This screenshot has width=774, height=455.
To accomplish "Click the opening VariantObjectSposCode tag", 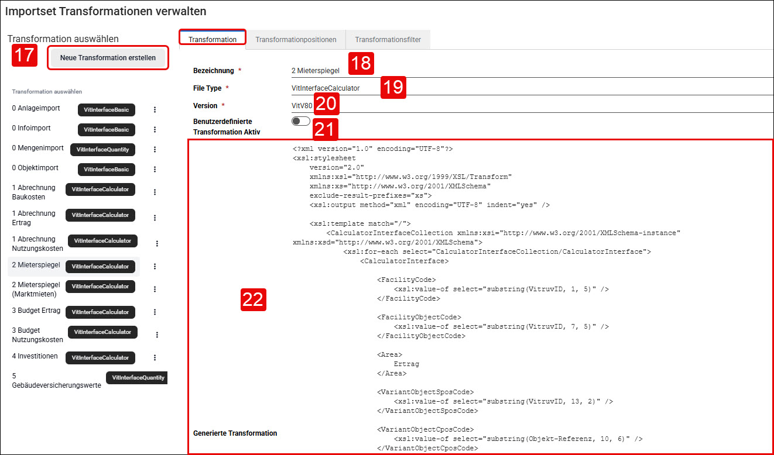I will pyautogui.click(x=425, y=392).
